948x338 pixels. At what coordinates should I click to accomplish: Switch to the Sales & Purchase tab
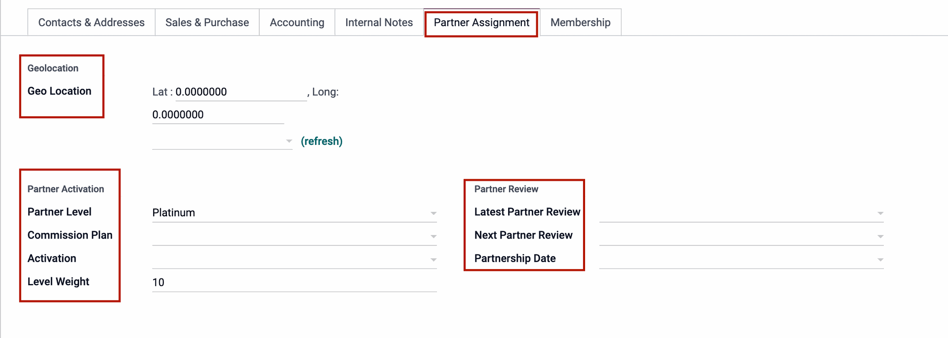click(x=207, y=22)
